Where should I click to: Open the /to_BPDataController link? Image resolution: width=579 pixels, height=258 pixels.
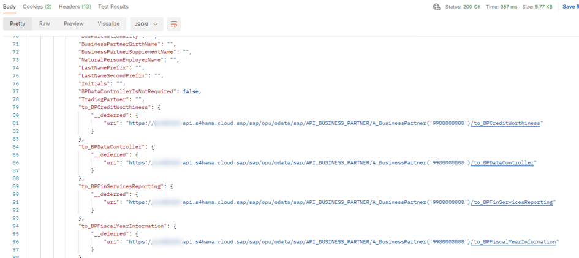click(x=503, y=163)
